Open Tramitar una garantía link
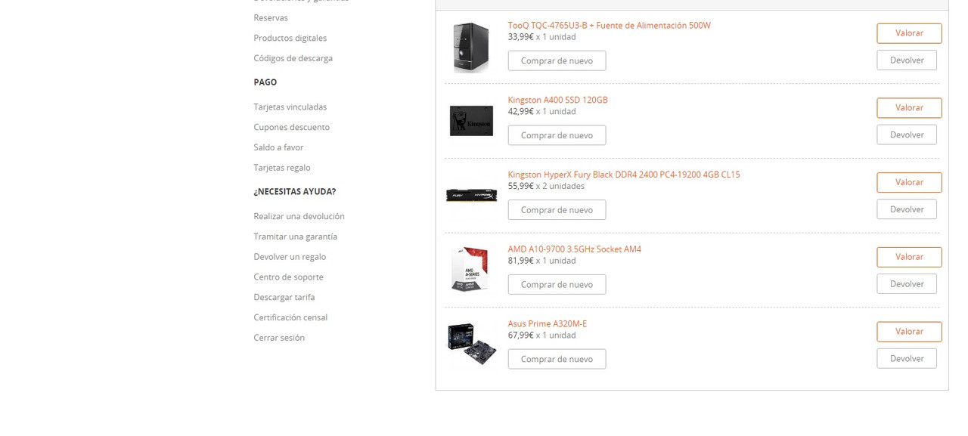Image resolution: width=968 pixels, height=436 pixels. [x=296, y=237]
